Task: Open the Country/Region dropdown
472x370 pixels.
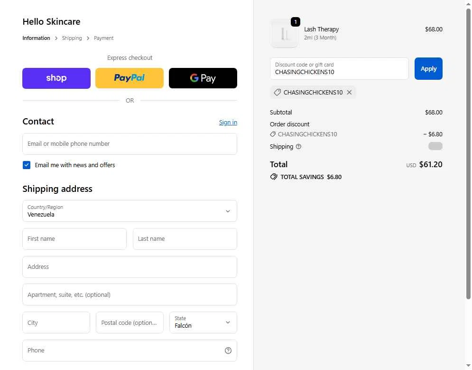Action: point(130,211)
